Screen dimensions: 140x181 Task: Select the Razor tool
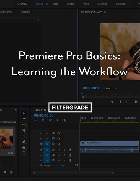[24, 130]
